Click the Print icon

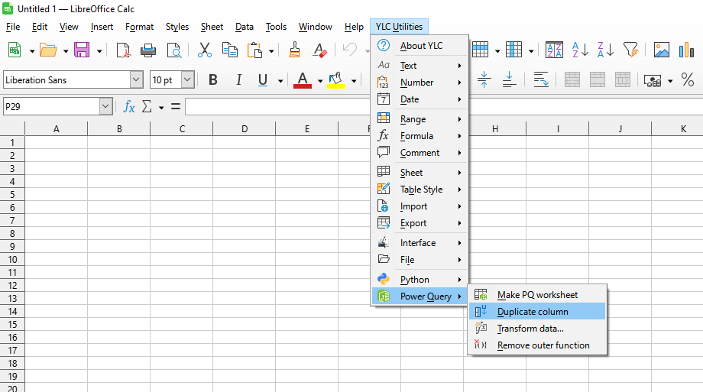tap(148, 50)
